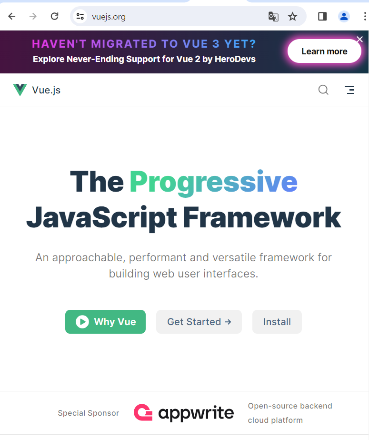This screenshot has width=369, height=440.
Task: Click the appwrite sponsor logo
Action: (x=184, y=413)
